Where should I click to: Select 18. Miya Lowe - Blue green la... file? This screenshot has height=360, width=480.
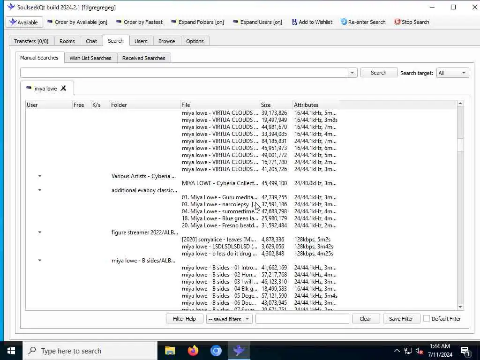(x=220, y=218)
